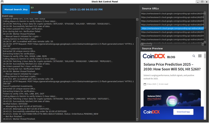Click the Source Preview scroll down arrow

coord(205,119)
